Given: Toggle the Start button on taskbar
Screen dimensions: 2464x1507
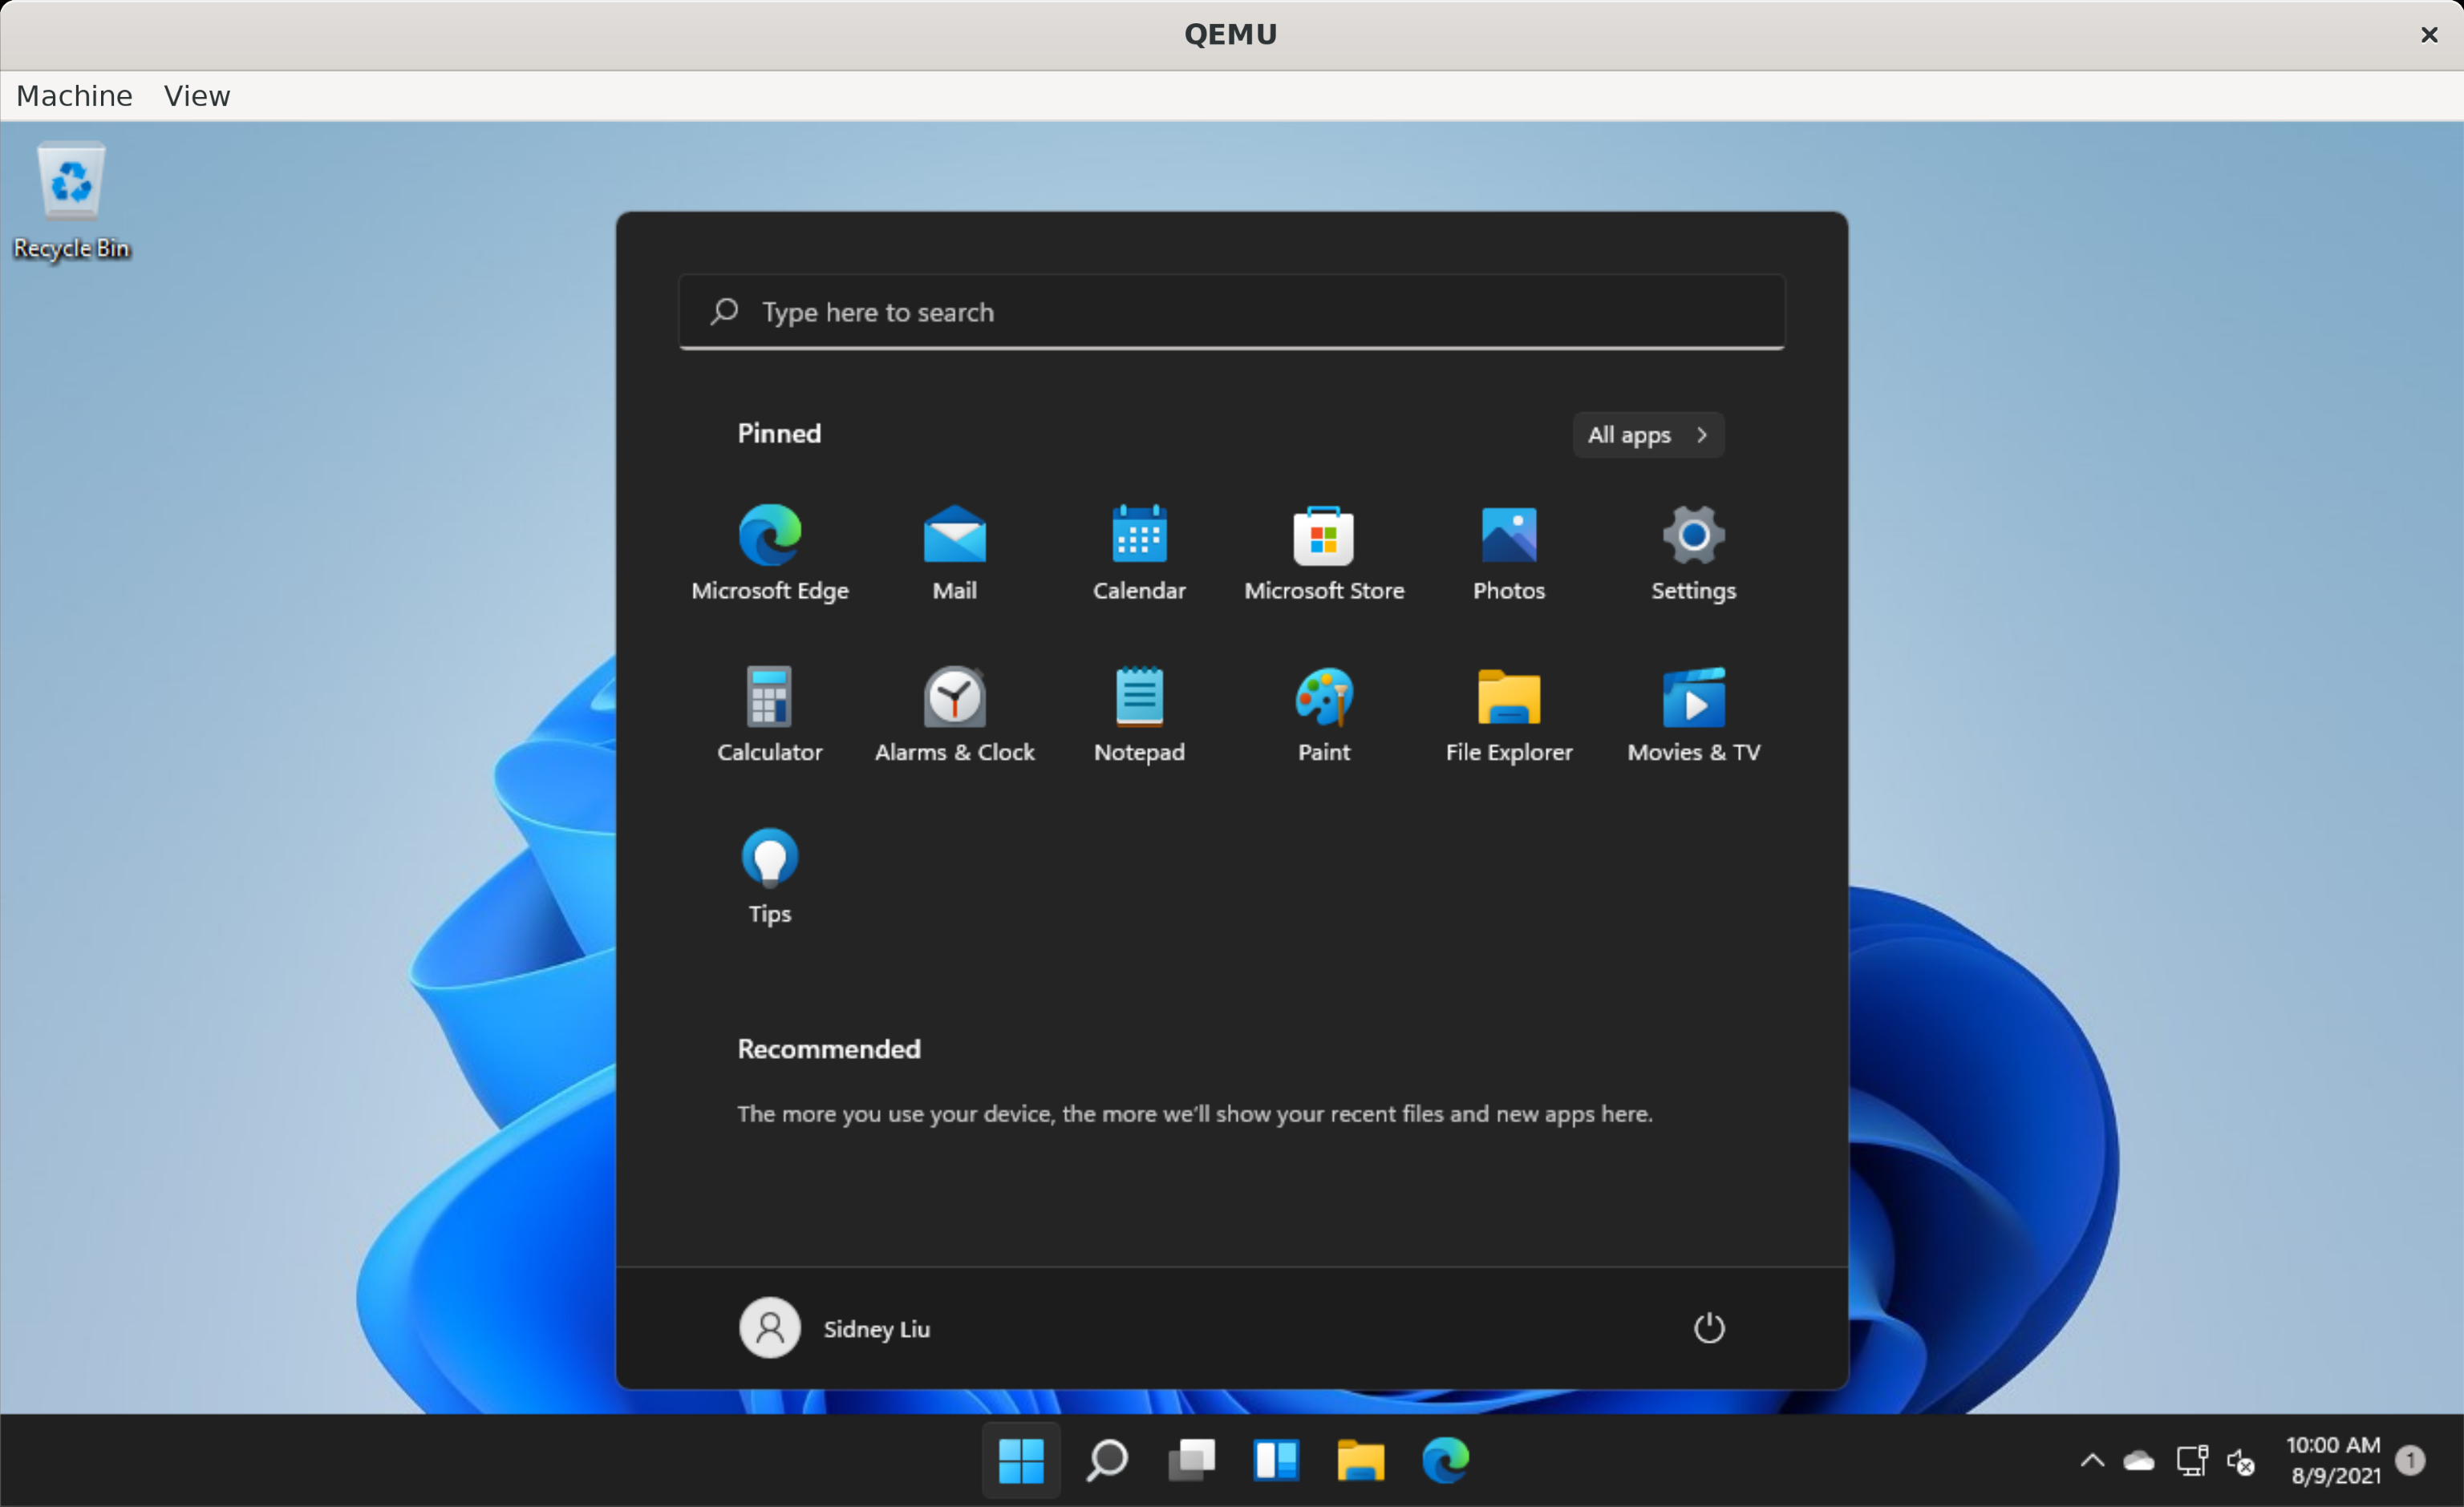Looking at the screenshot, I should [x=1020, y=1460].
